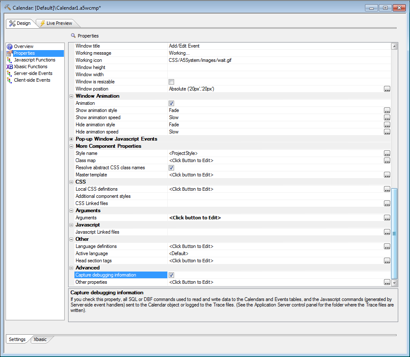This screenshot has width=410, height=357.
Task: Toggle the Window is resizable checkbox
Action: (171, 82)
